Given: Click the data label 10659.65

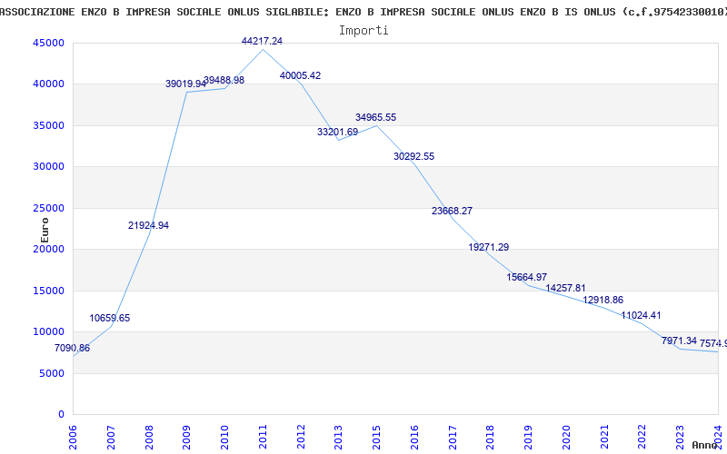Looking at the screenshot, I should coord(110,319).
